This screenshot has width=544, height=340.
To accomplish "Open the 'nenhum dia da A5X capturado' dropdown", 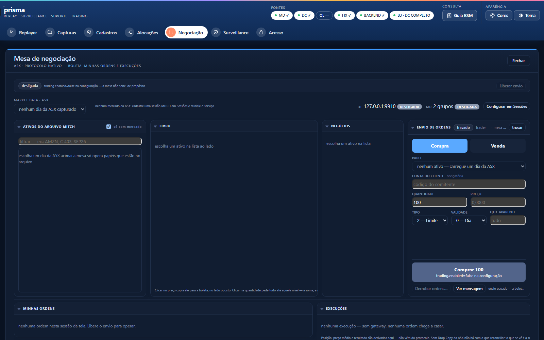I will (x=50, y=109).
